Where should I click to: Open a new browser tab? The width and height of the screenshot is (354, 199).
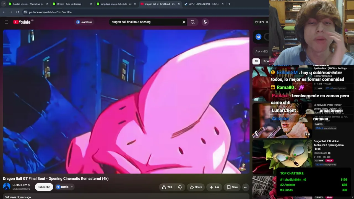tap(229, 4)
